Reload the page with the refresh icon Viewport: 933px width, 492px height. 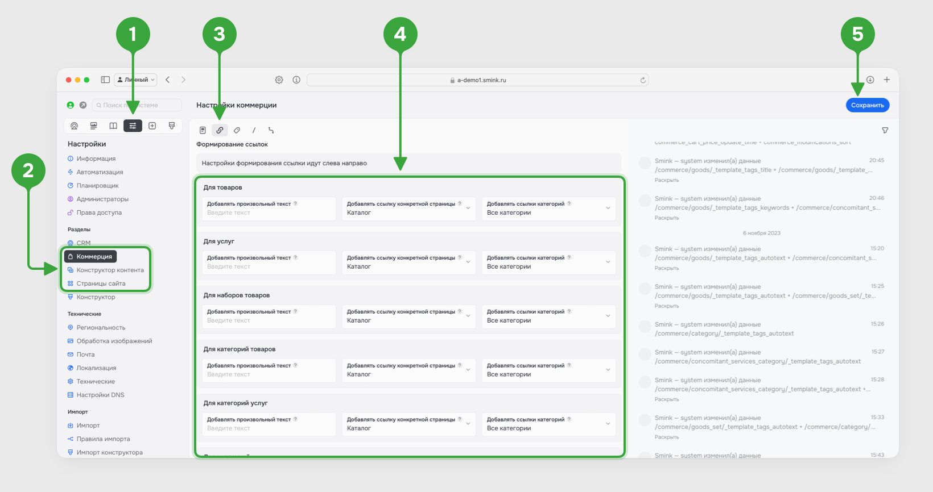[x=643, y=80]
